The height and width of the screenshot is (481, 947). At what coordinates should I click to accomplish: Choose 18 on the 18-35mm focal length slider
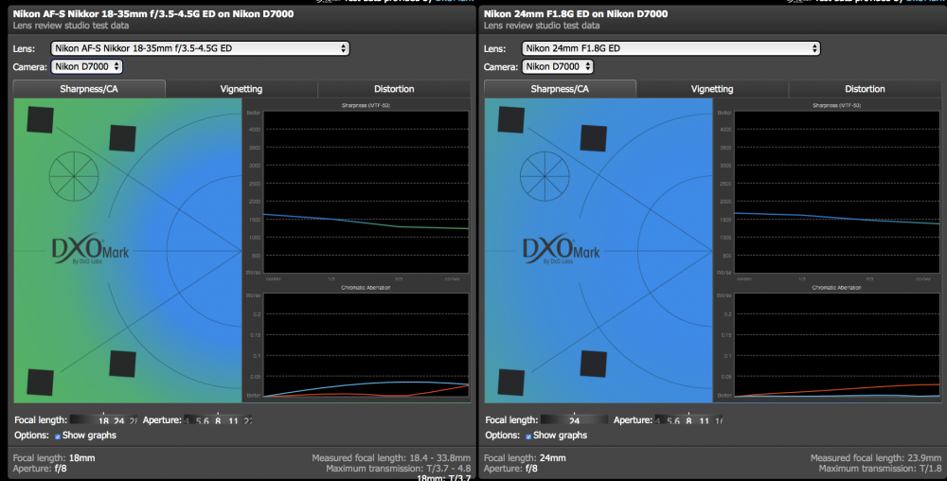tap(104, 420)
